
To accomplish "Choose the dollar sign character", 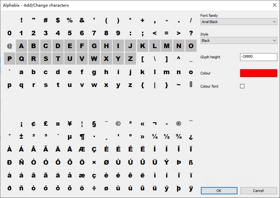I will pos(57,20).
